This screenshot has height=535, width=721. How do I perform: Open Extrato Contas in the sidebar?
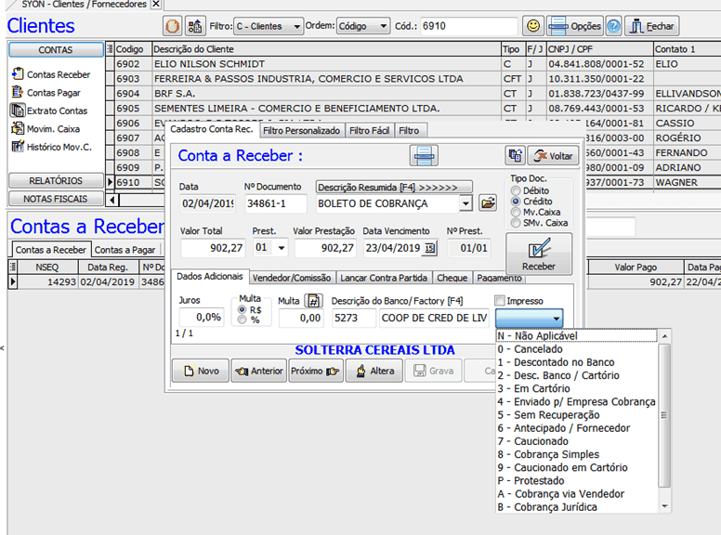point(57,111)
